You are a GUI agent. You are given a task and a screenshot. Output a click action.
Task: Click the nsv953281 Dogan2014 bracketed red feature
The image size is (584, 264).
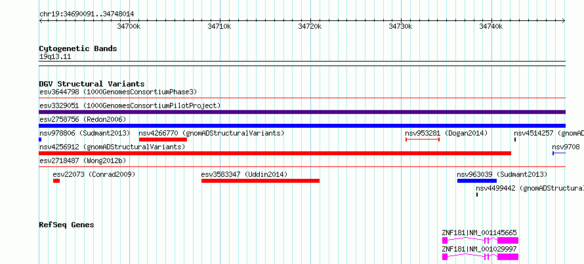point(423,140)
